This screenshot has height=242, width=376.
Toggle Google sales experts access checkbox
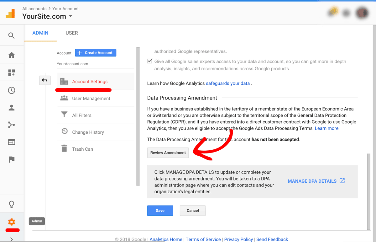tap(150, 61)
